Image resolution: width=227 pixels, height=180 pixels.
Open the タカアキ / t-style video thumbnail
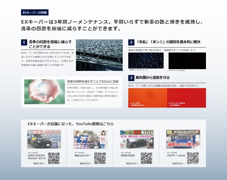pos(183,139)
